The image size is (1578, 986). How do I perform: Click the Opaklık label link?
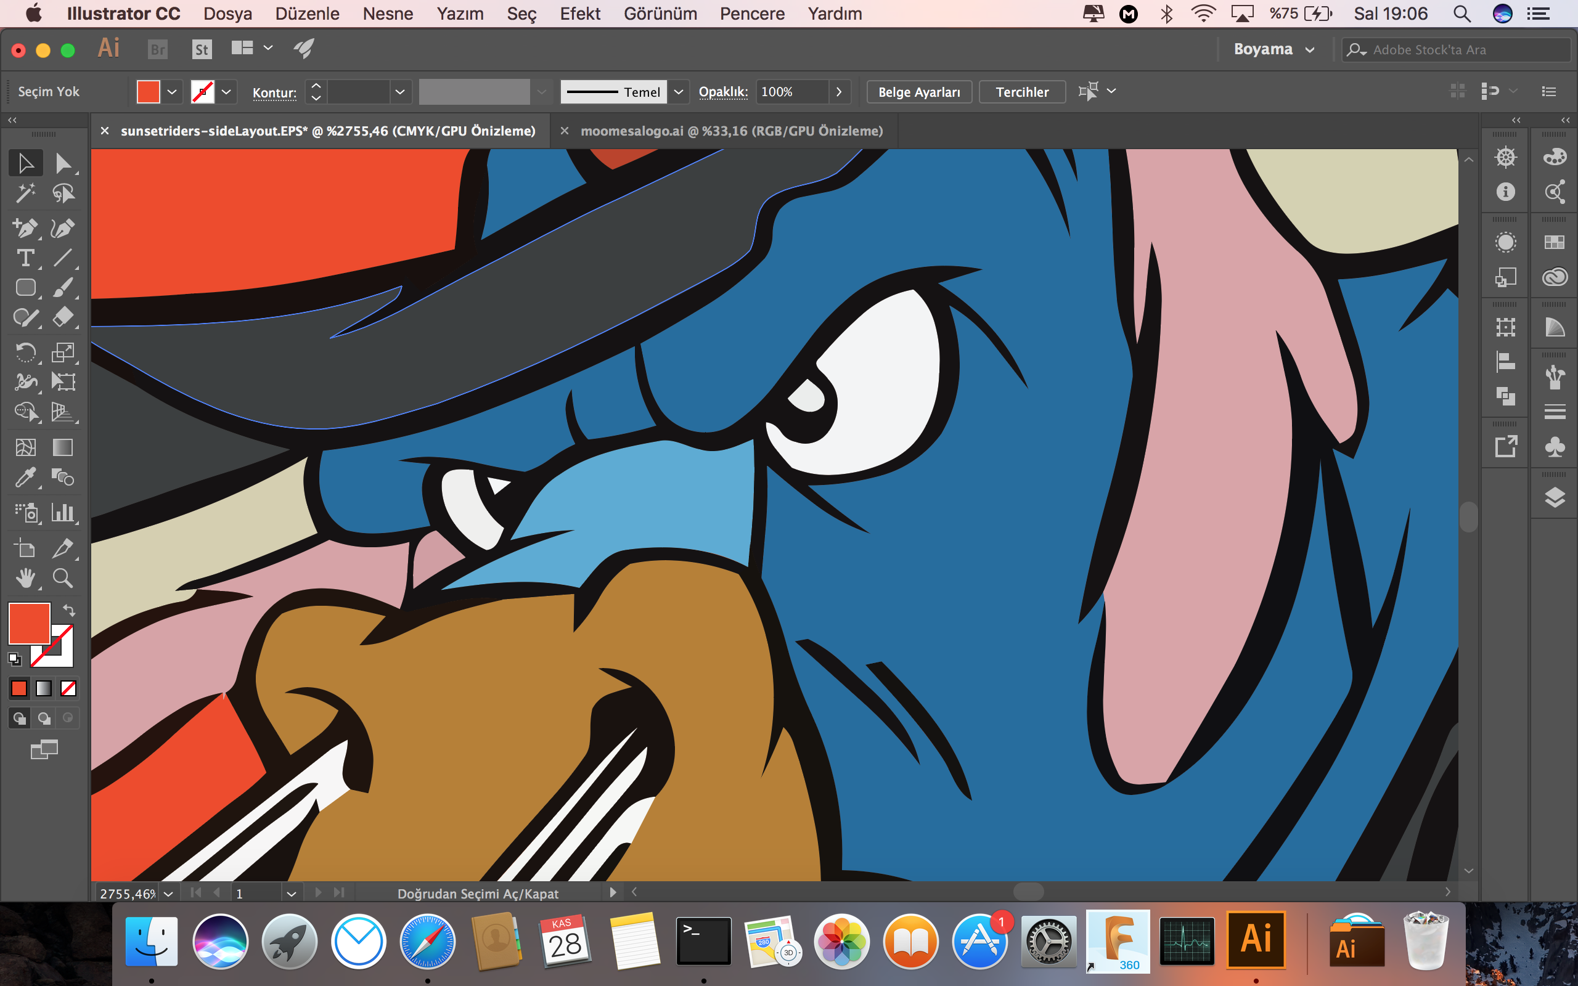pyautogui.click(x=723, y=92)
